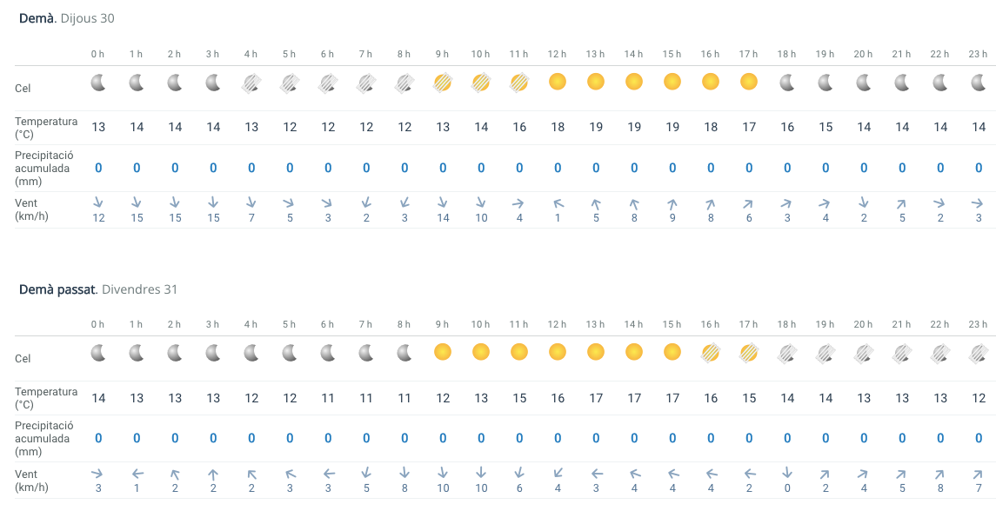Viewport: 996px width, 511px height.
Task: Click Friday's 'Vent (km/h)' row label
Action: tap(32, 481)
